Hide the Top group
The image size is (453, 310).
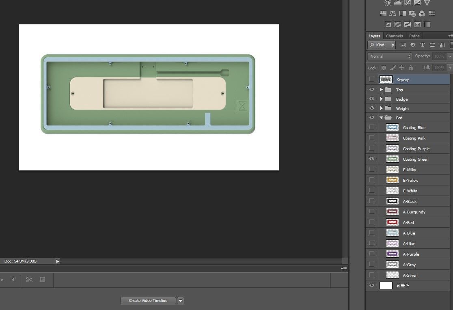372,90
